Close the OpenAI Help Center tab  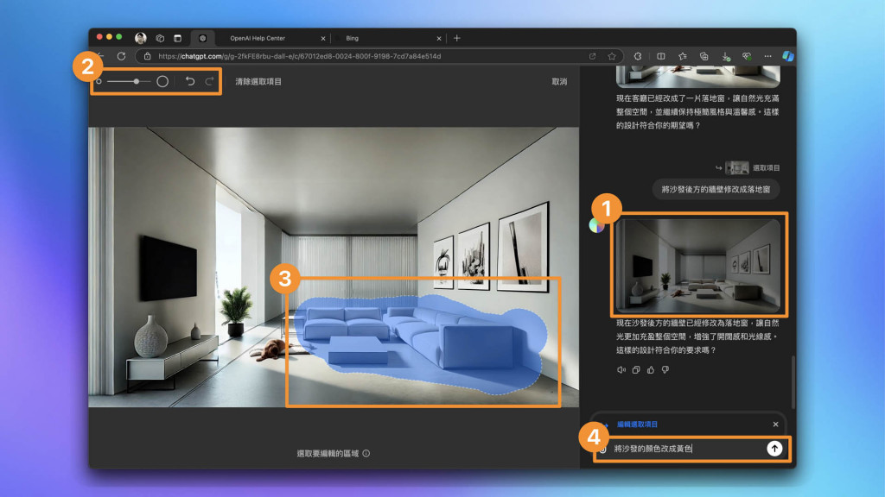click(323, 38)
